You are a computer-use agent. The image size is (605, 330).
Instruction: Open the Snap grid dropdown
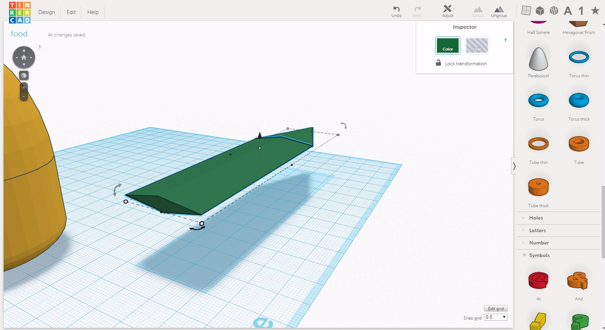point(496,317)
